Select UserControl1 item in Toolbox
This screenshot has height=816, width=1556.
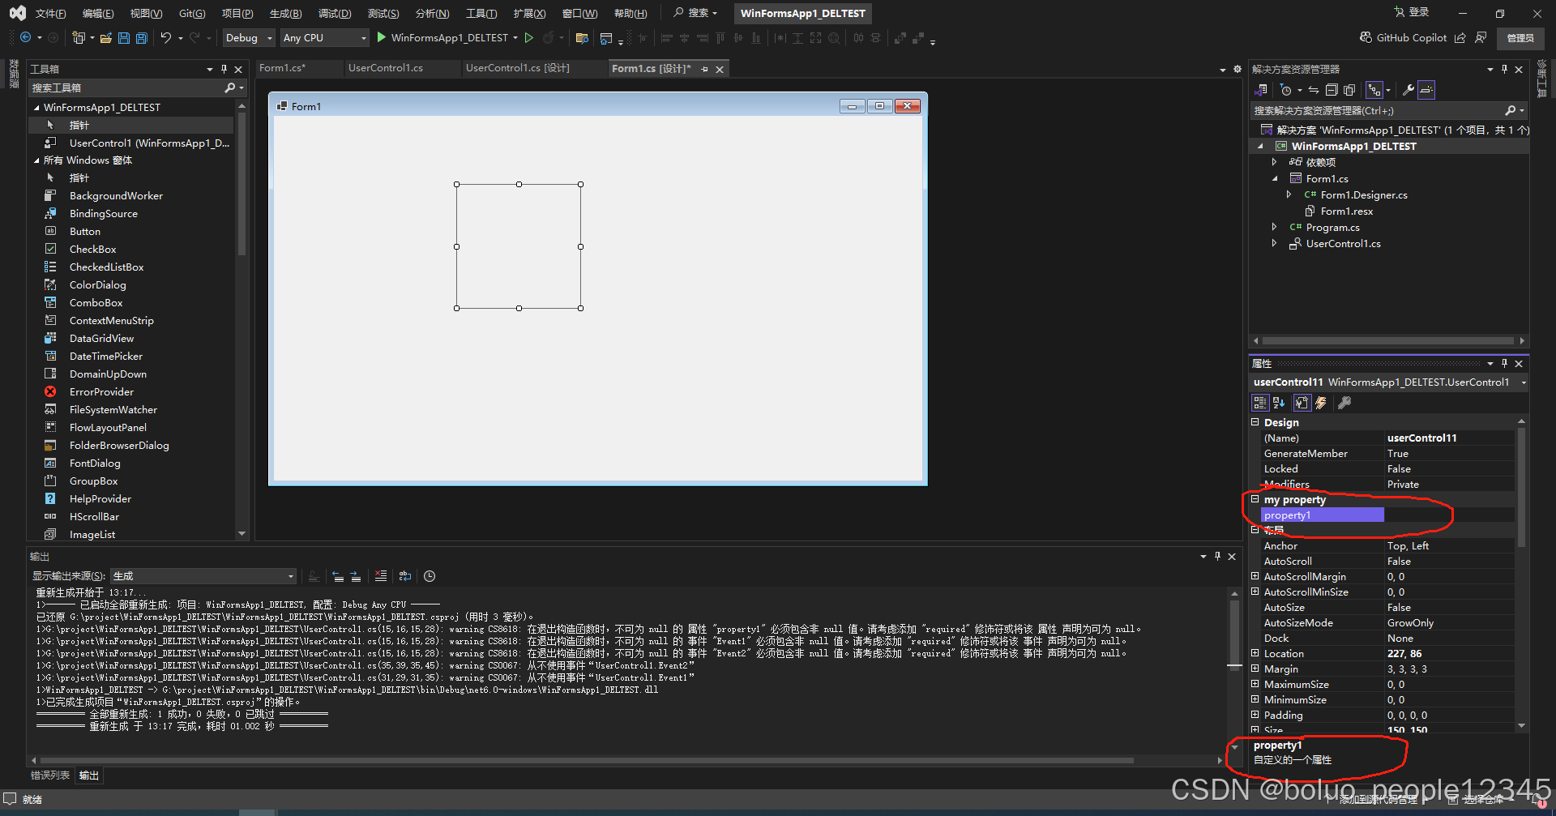(149, 143)
